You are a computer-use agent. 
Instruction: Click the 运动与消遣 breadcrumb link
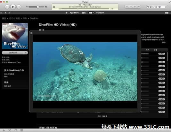pyautogui.click(x=14, y=18)
